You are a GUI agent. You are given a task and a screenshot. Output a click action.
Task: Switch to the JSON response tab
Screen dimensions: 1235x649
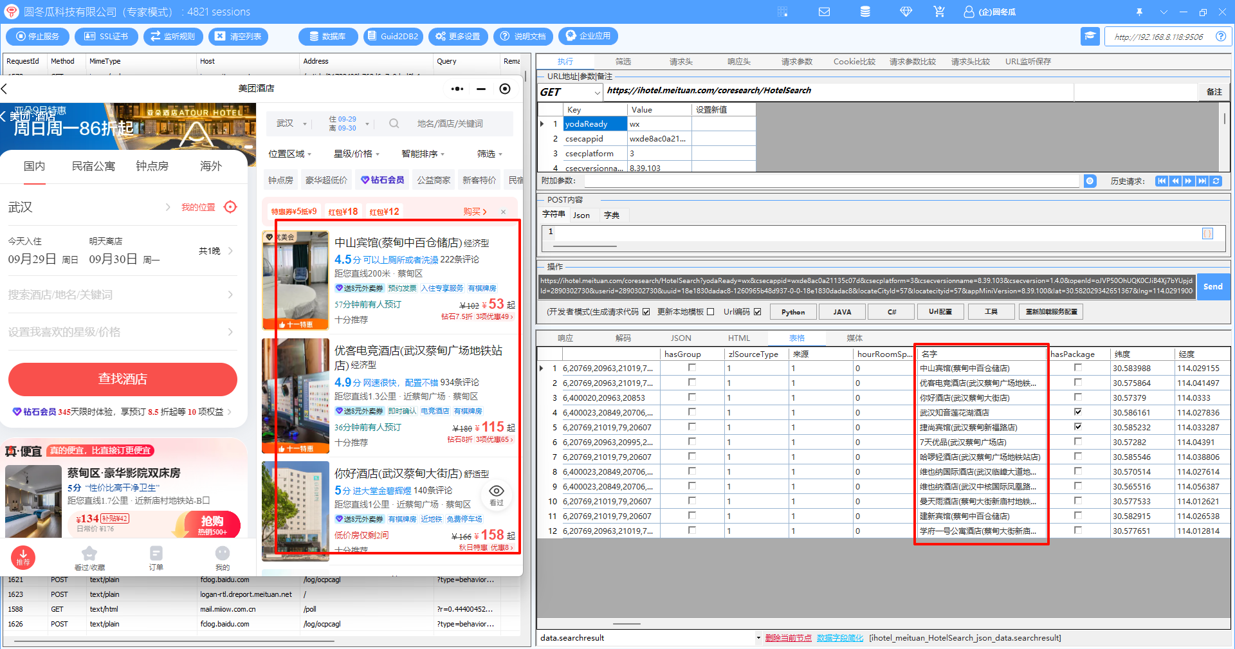pyautogui.click(x=681, y=338)
